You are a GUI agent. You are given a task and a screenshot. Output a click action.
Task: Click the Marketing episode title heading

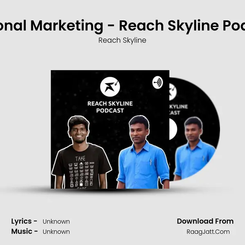click(122, 26)
